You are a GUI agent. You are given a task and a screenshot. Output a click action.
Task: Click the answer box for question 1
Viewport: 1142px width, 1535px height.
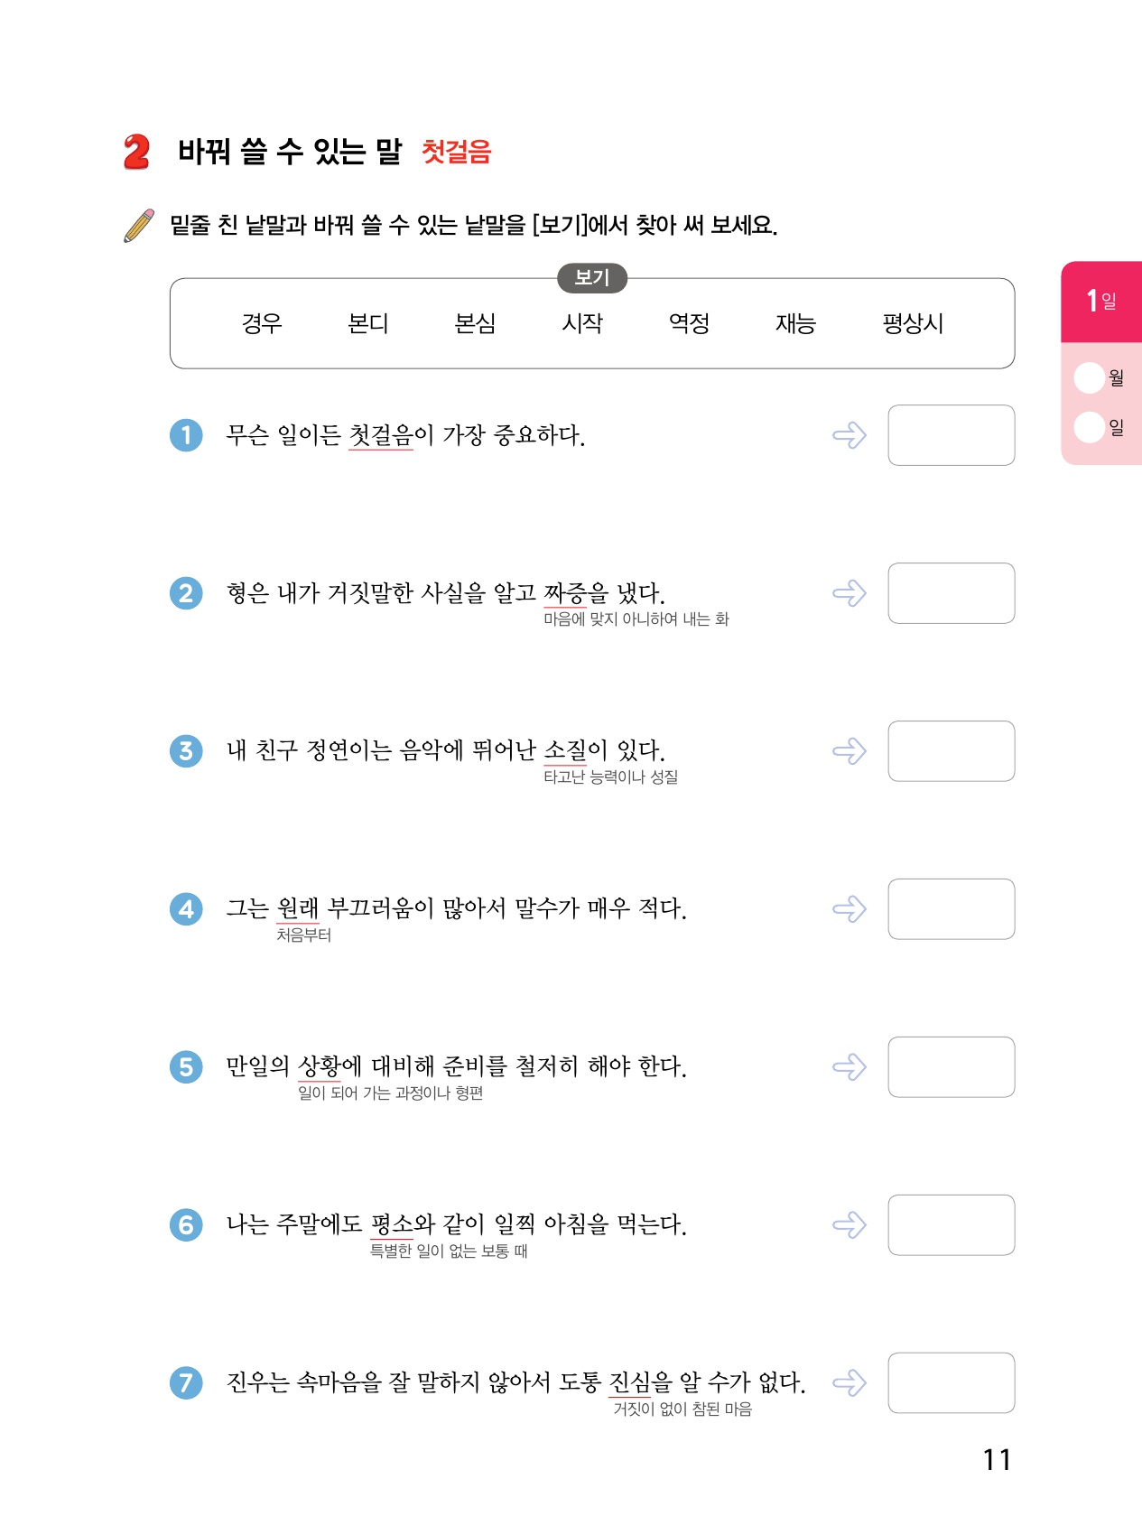click(x=951, y=435)
